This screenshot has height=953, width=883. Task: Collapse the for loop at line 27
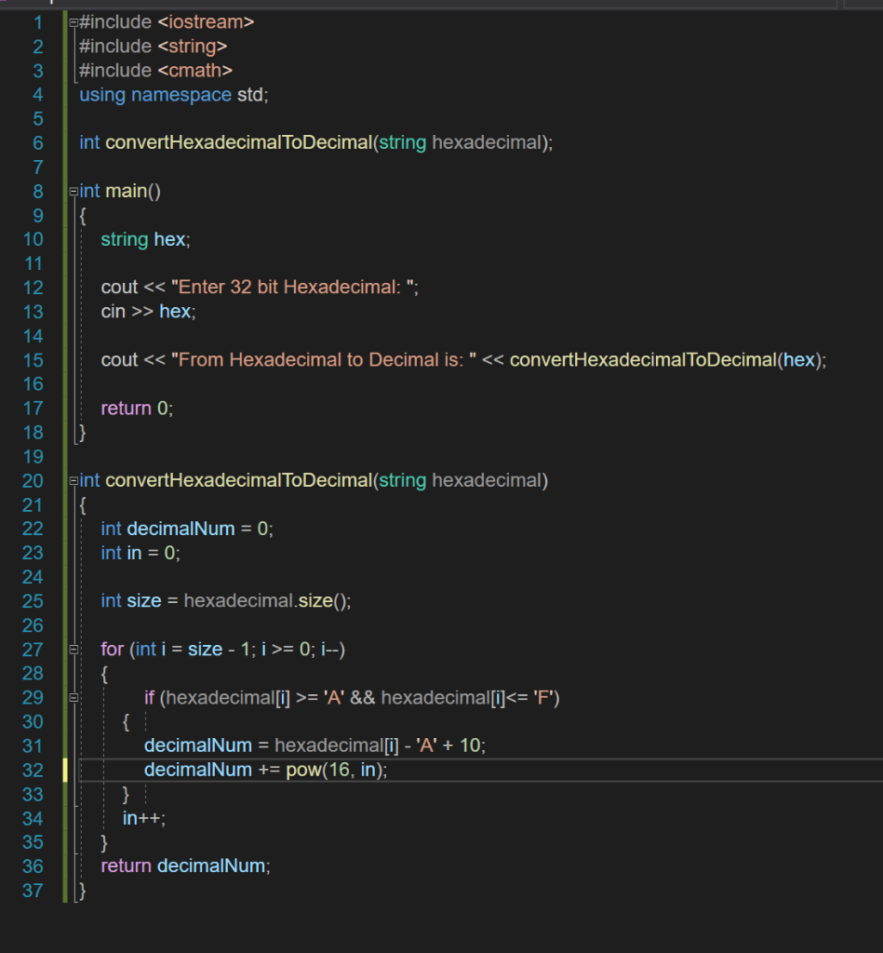point(72,649)
